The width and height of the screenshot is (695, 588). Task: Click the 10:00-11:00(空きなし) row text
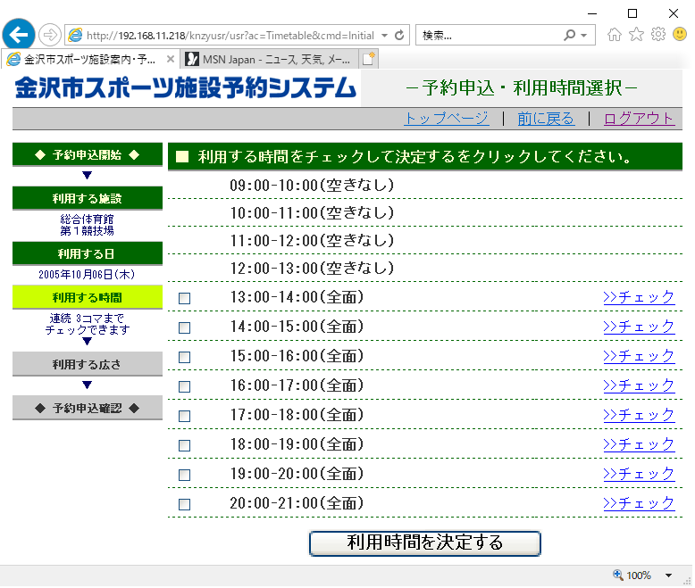click(x=312, y=212)
